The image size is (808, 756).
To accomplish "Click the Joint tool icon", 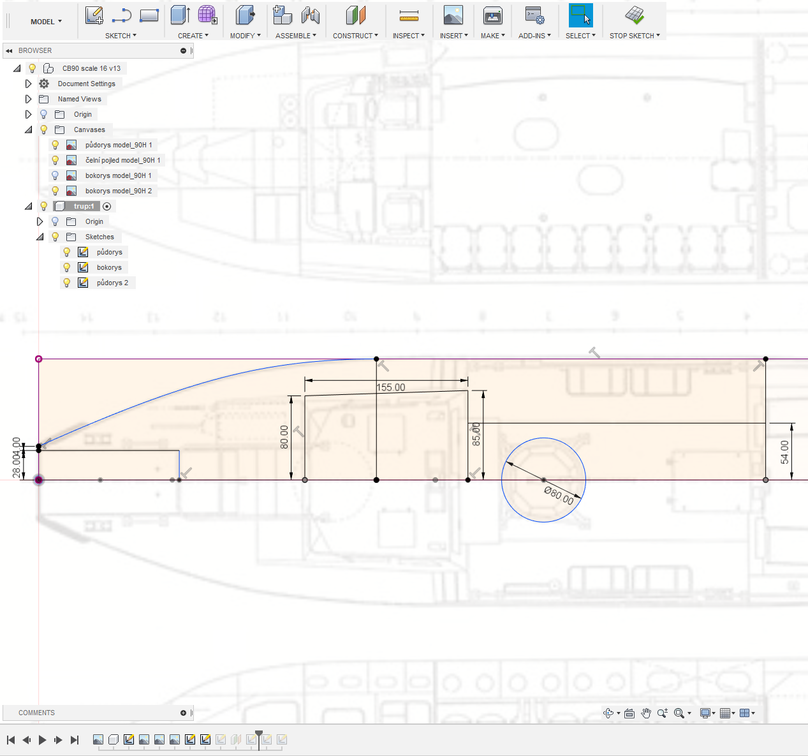I will 311,15.
